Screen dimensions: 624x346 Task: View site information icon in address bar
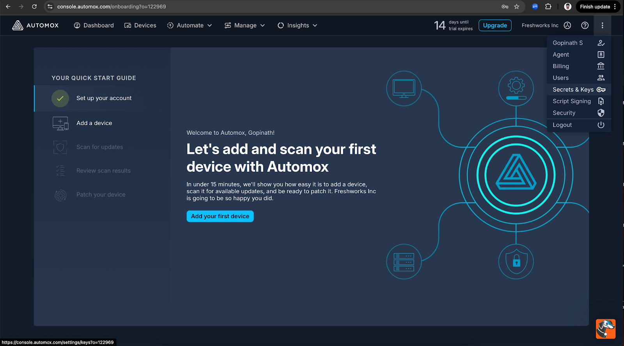[x=50, y=7]
